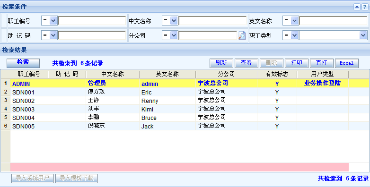Sort by the 职工编号 column header
This screenshot has width=370, height=187.
29,74
